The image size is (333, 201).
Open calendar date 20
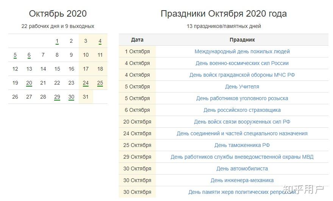pyautogui.click(x=29, y=83)
